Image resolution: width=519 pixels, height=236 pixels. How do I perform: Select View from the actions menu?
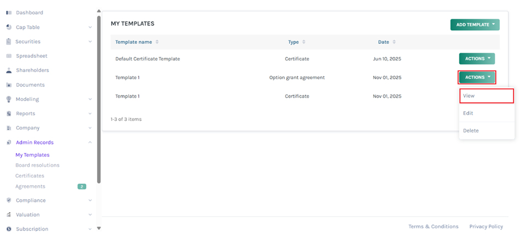(x=486, y=96)
